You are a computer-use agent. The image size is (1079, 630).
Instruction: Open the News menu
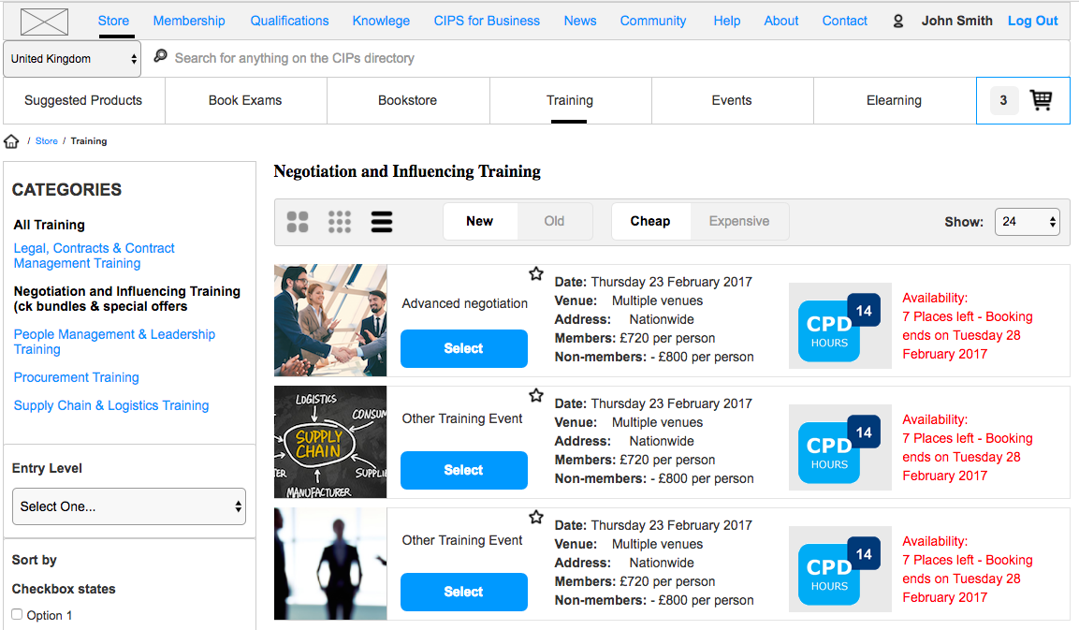tap(580, 21)
